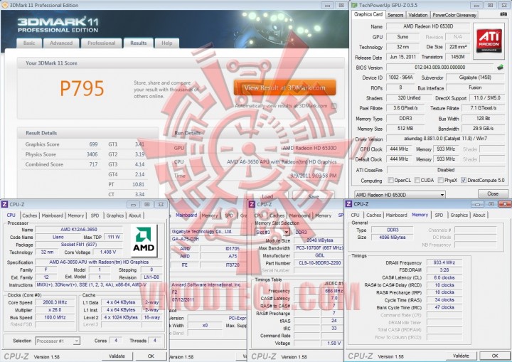Click OK in the leftmost CPU-Z window
The image size is (512, 362).
[151, 356]
